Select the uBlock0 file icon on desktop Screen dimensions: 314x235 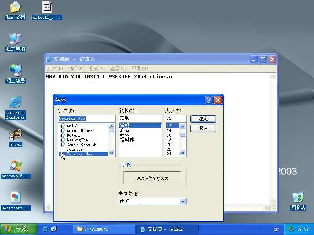47,11
